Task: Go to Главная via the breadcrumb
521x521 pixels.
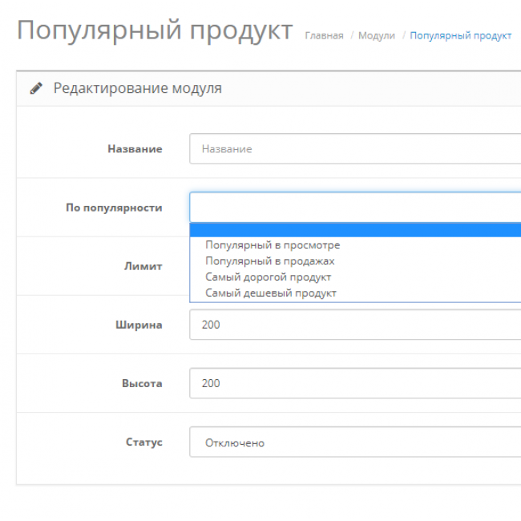Action: tap(324, 36)
